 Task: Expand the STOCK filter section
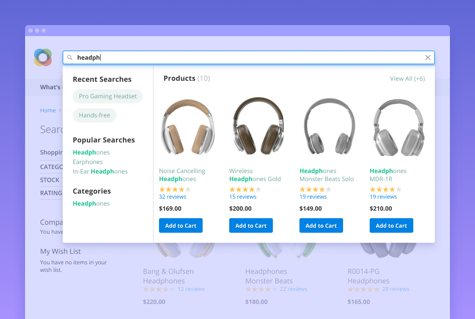50,180
